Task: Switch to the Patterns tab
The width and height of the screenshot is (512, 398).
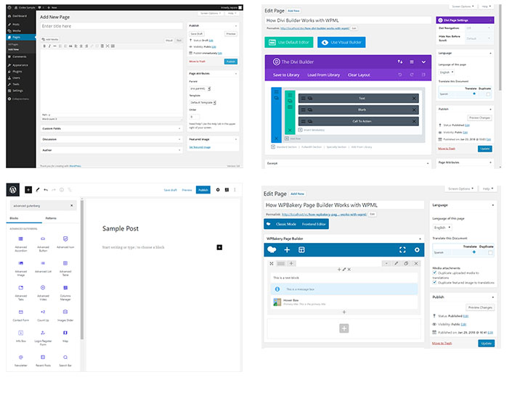Action: tap(51, 218)
